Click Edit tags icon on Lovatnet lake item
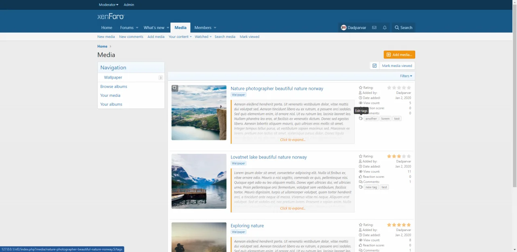This screenshot has height=252, width=517. click(x=361, y=187)
